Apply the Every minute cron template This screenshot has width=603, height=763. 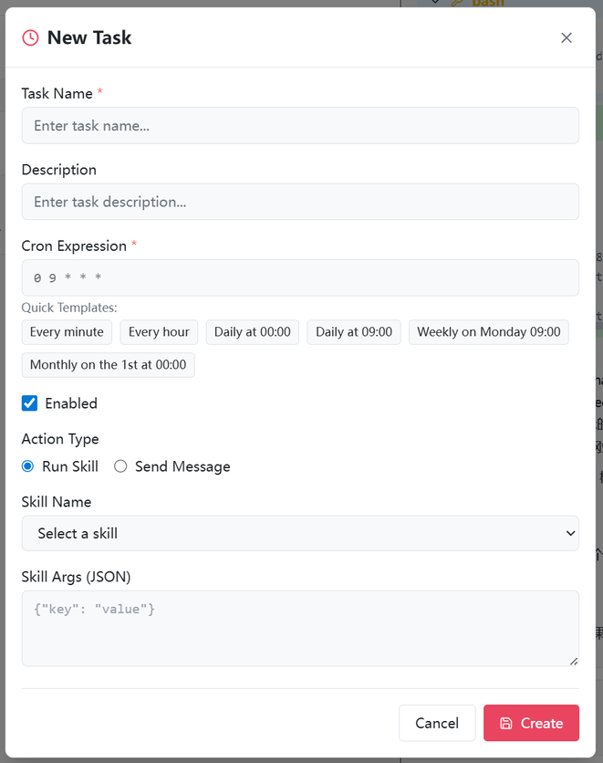pos(67,331)
